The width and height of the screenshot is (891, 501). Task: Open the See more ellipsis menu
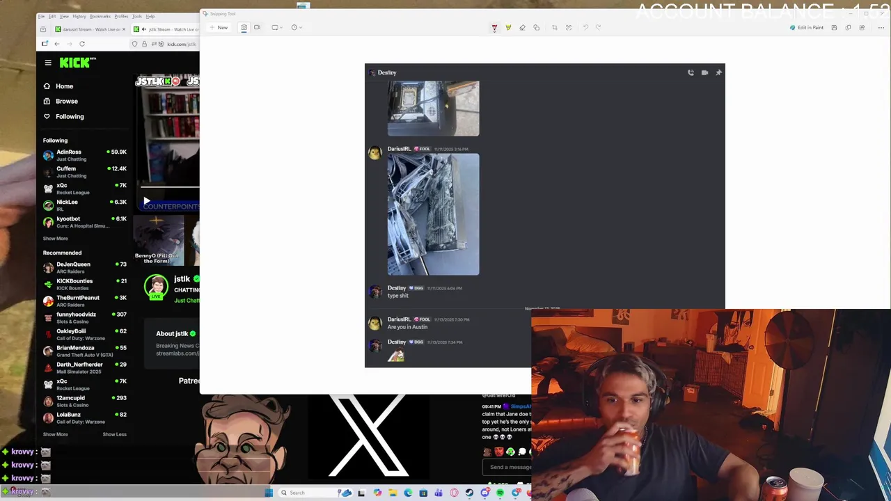click(x=881, y=28)
